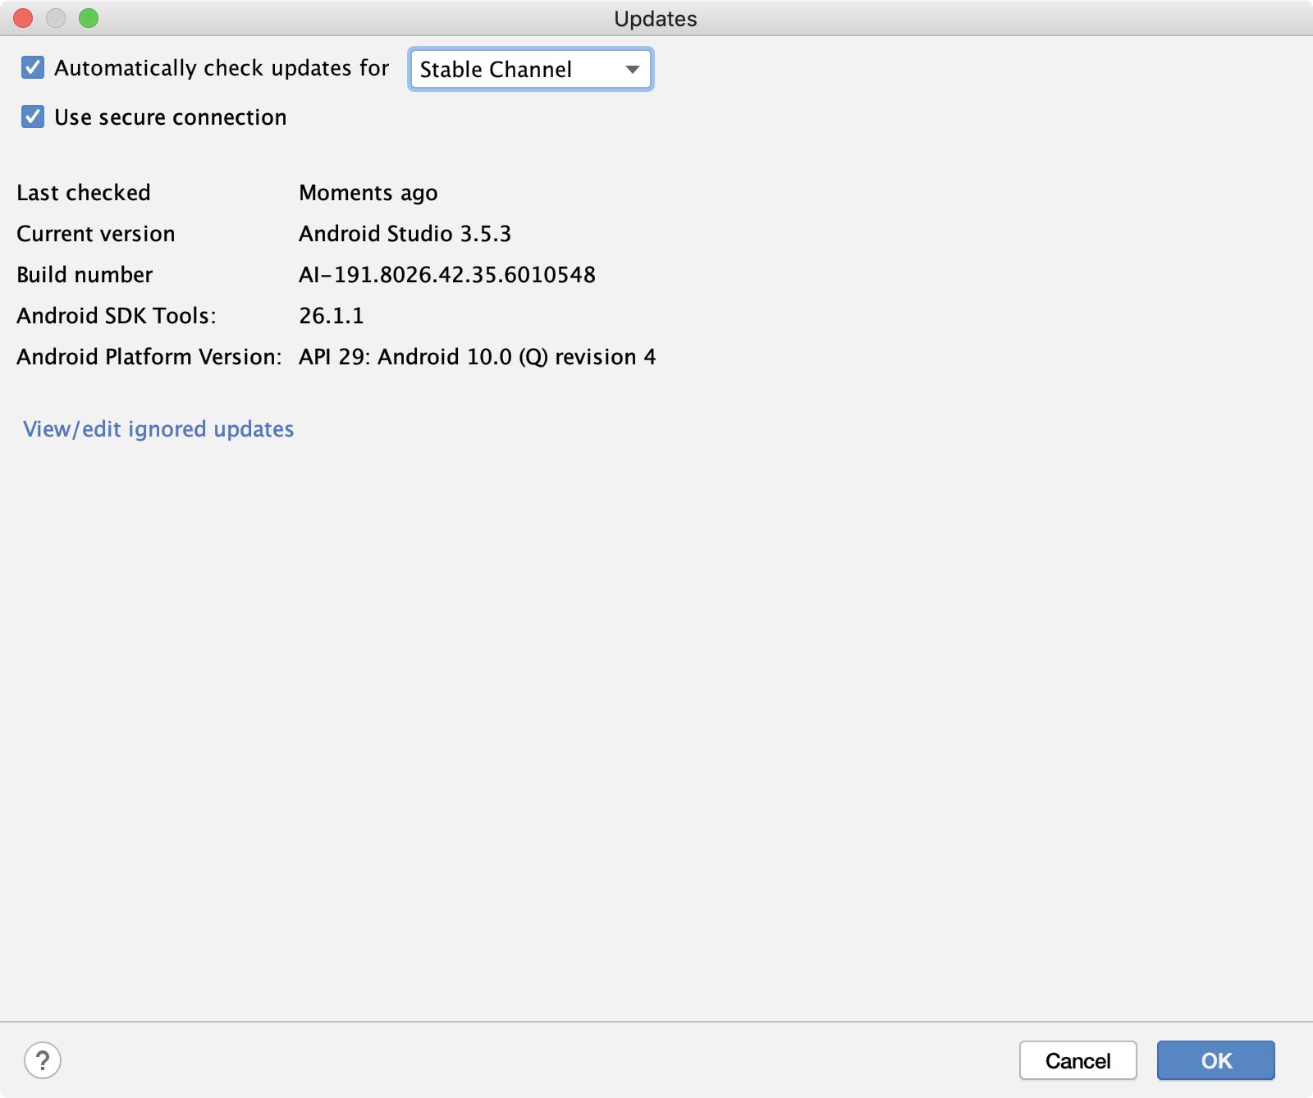Click the checkmark in the secure connection checkbox
Image resolution: width=1313 pixels, height=1098 pixels.
[31, 117]
